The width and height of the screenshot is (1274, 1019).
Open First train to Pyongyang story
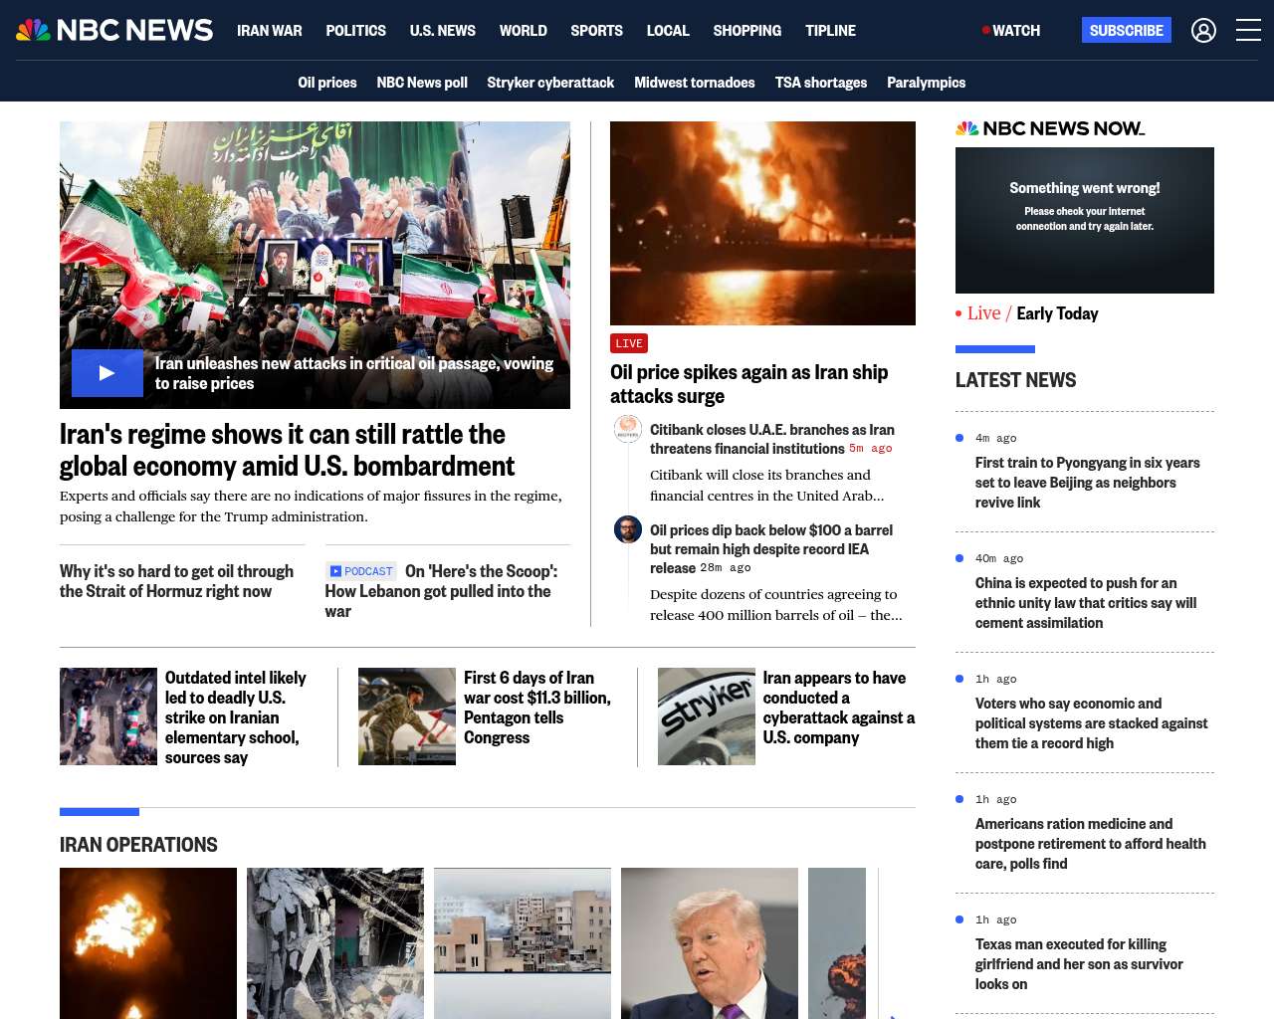pos(1088,483)
